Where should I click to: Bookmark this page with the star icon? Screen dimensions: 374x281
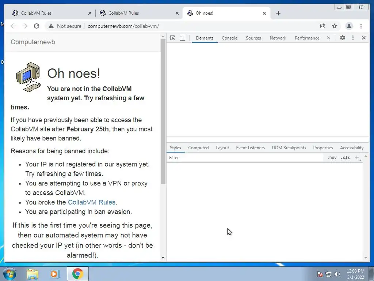[x=335, y=26]
